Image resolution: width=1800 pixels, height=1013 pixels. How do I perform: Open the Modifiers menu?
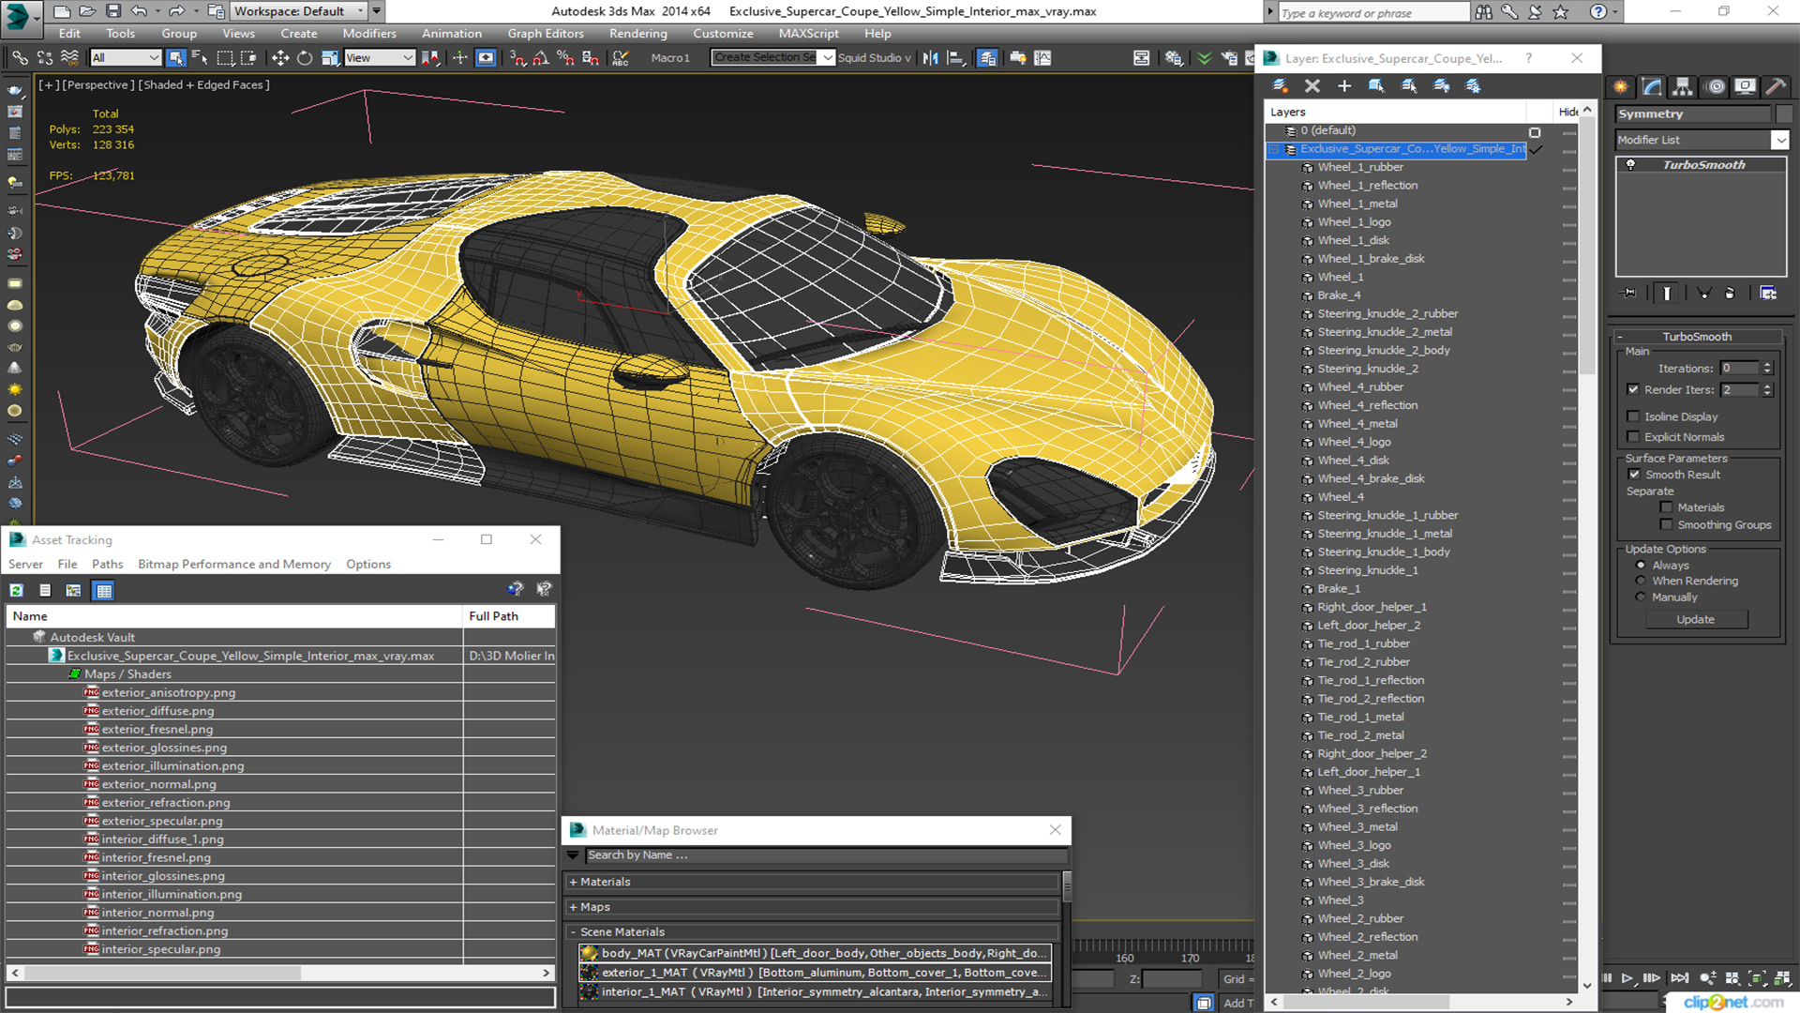click(369, 34)
